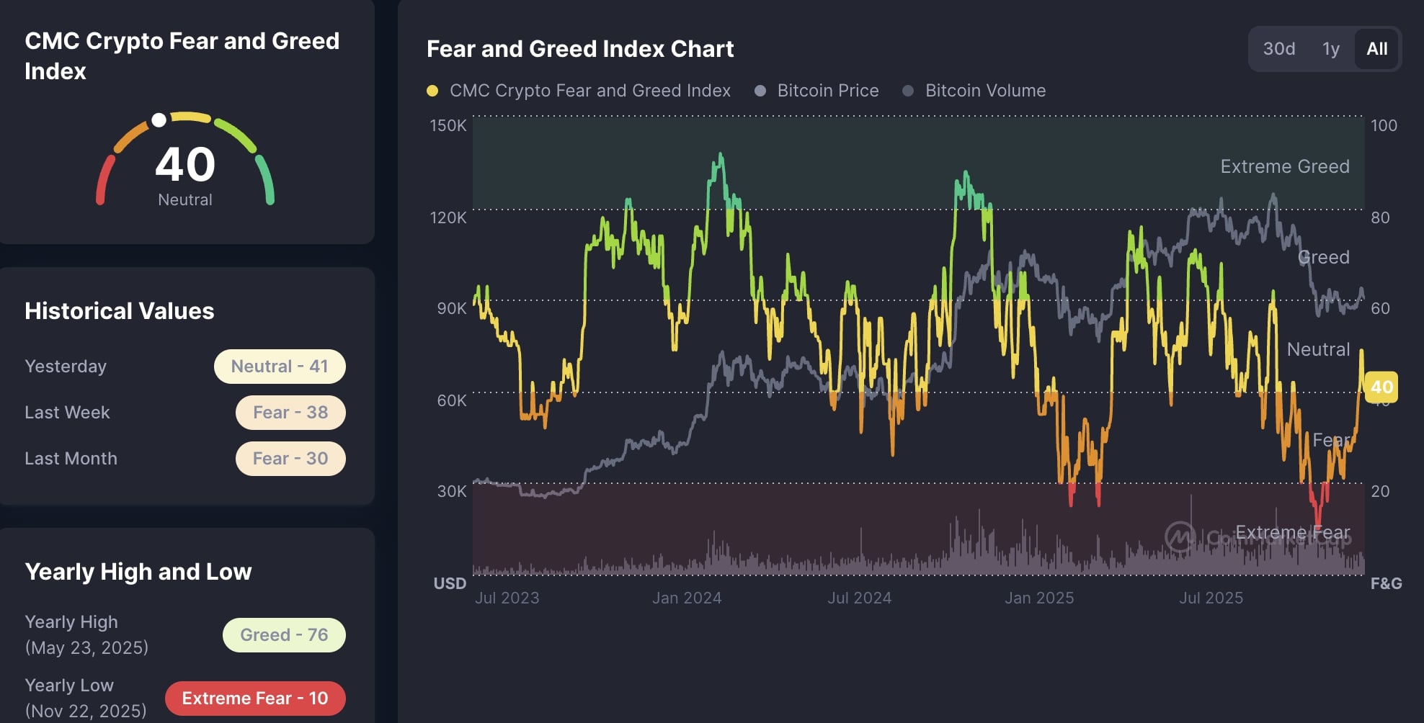The width and height of the screenshot is (1424, 723).
Task: Click the Fear - 38 last week badge
Action: pos(290,413)
